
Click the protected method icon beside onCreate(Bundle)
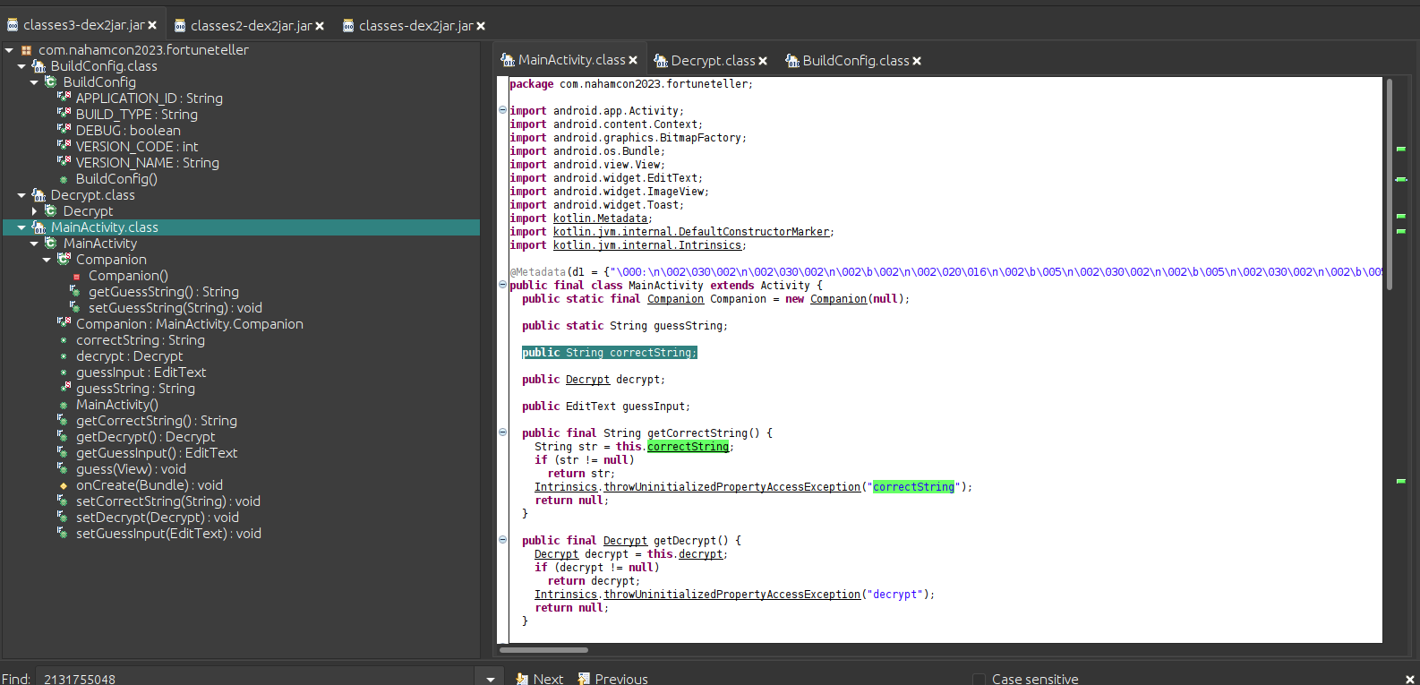point(64,485)
